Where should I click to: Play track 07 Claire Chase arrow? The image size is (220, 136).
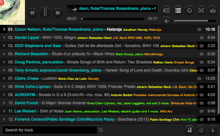(4, 78)
